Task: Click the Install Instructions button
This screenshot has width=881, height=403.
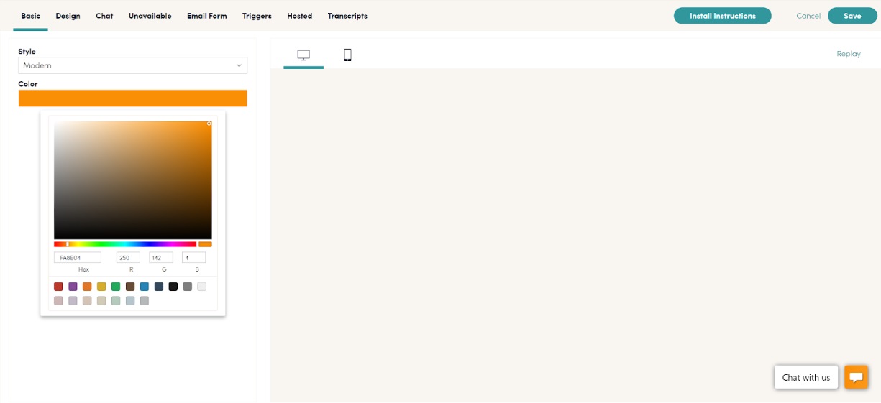Action: [722, 16]
